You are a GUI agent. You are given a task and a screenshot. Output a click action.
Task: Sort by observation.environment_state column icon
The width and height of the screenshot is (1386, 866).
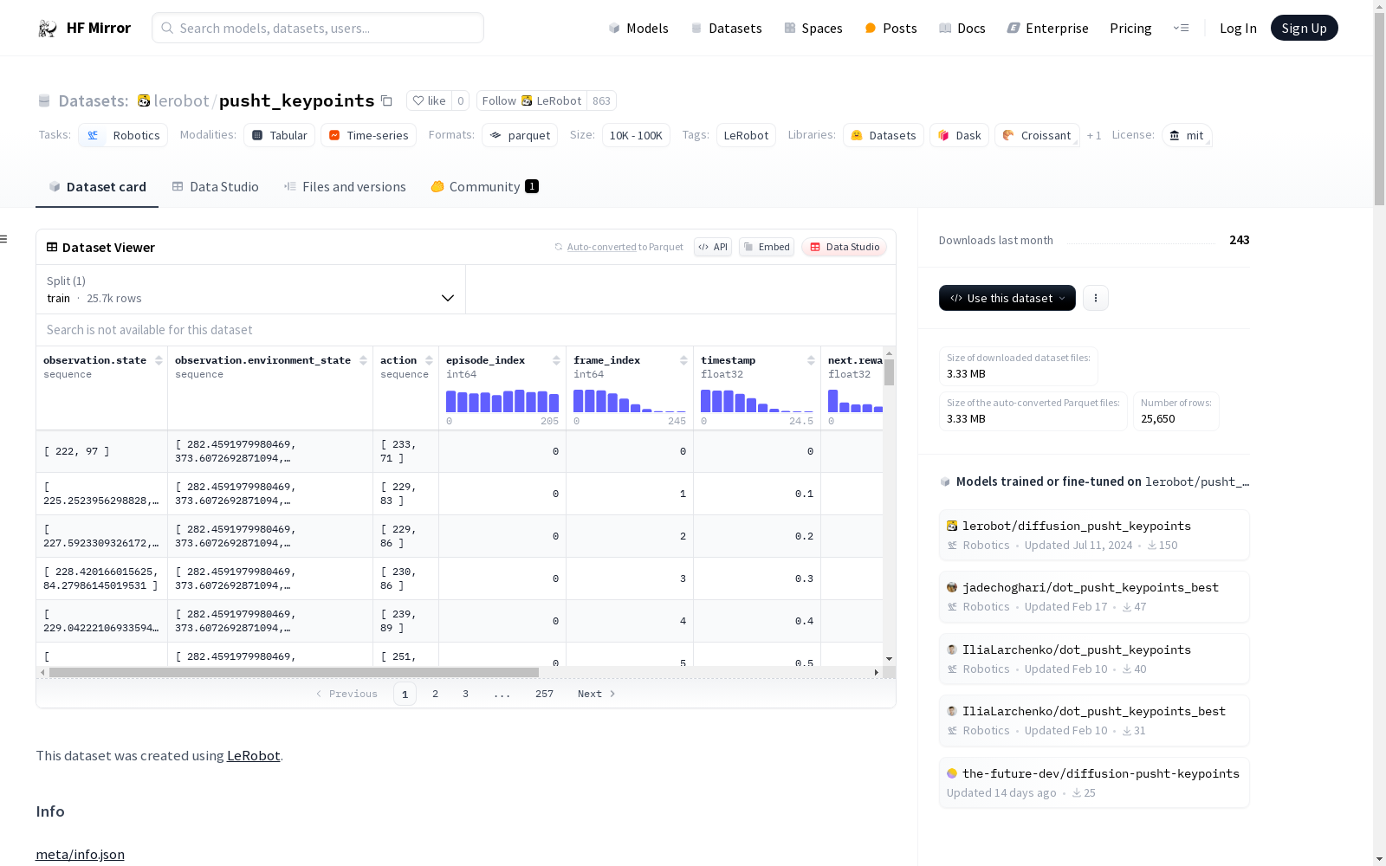364,360
